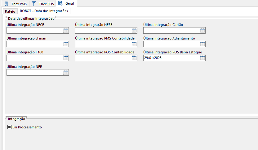Image resolution: width=258 pixels, height=150 pixels.
Task: Open date picker for Última integração cFinan
Action: coord(66,44)
